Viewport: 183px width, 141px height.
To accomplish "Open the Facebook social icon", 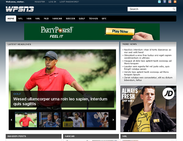I will [165, 2].
